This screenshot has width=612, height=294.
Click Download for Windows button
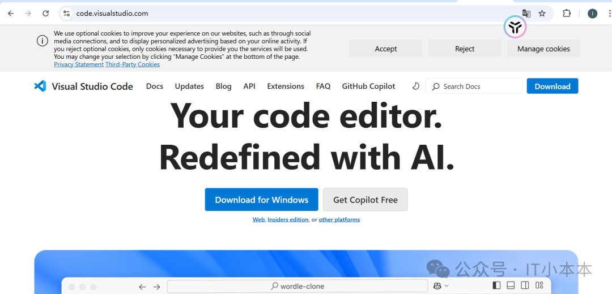pos(261,200)
